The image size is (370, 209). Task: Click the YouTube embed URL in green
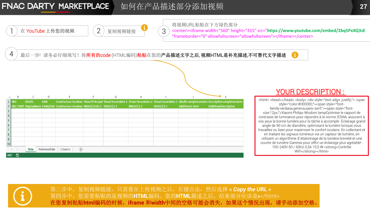(x=316, y=31)
